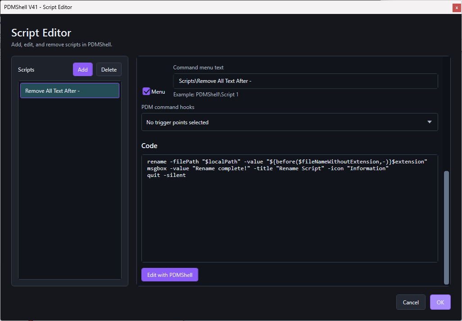Screen dimensions: 462x321
Task: Click the 'Command menu text' label
Action: point(198,68)
